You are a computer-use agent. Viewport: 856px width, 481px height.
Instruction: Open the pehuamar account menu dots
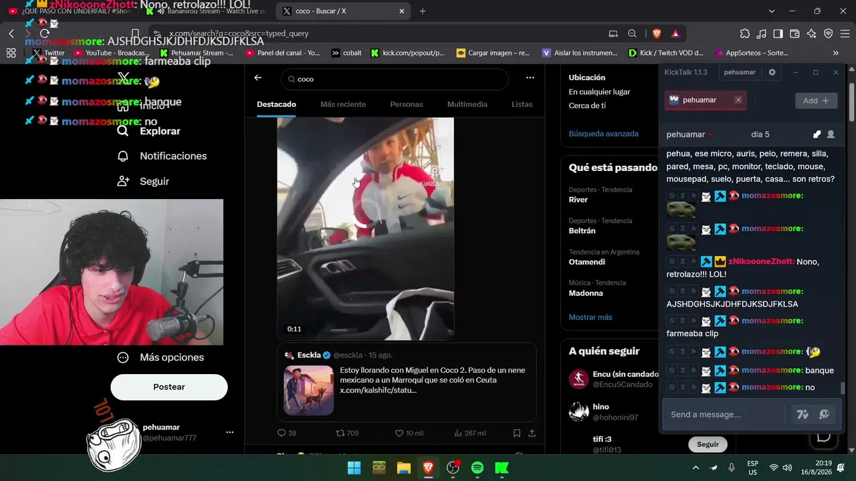pos(229,432)
